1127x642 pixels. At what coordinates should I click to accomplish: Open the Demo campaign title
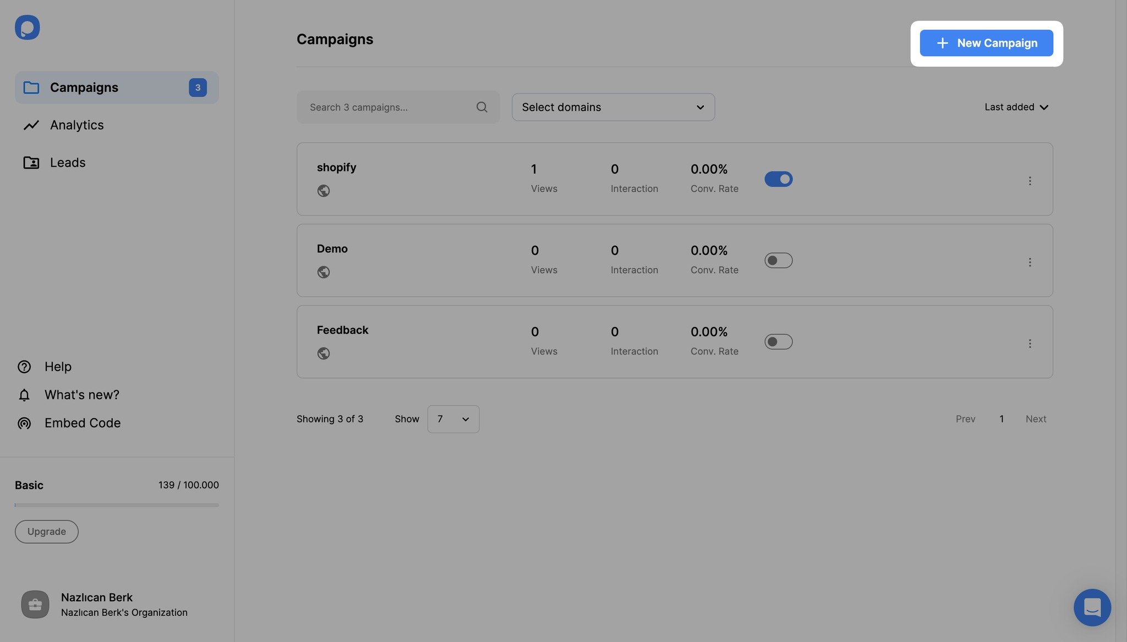click(332, 249)
